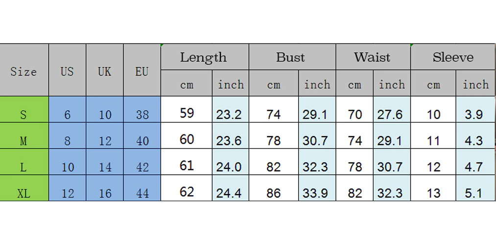496x244 pixels.
Task: Click the EU column header
Action: pyautogui.click(x=142, y=71)
